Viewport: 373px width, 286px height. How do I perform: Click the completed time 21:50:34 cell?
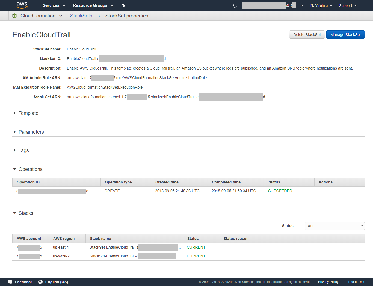236,191
